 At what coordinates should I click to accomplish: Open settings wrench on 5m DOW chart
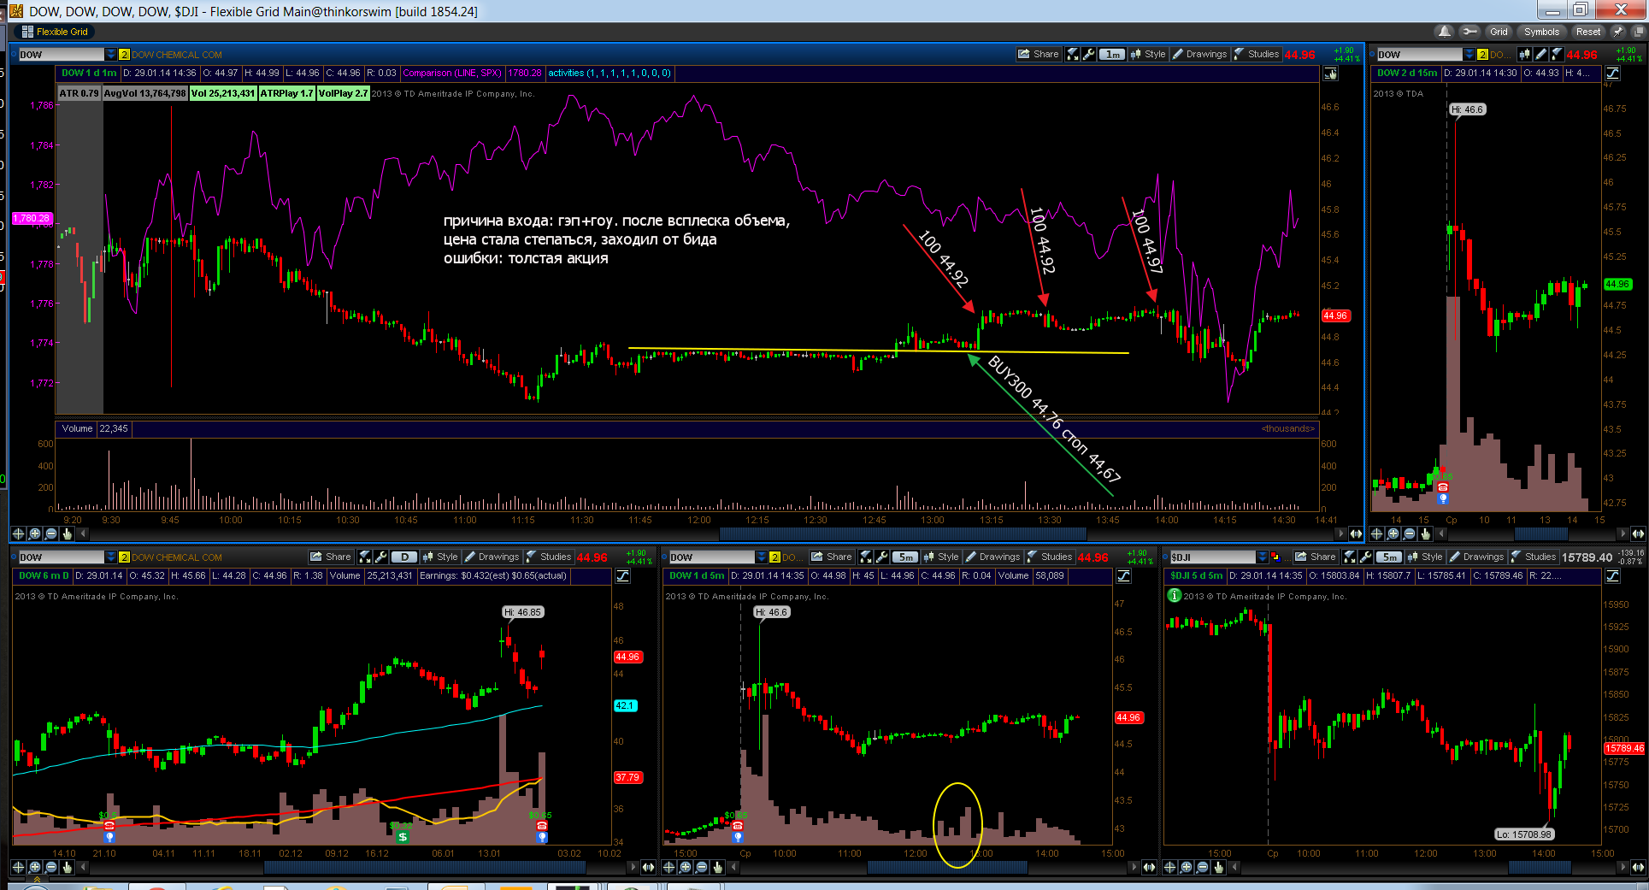882,557
